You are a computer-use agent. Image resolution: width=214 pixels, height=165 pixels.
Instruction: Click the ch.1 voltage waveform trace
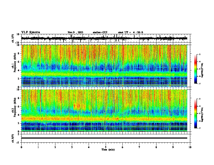coord(104,38)
